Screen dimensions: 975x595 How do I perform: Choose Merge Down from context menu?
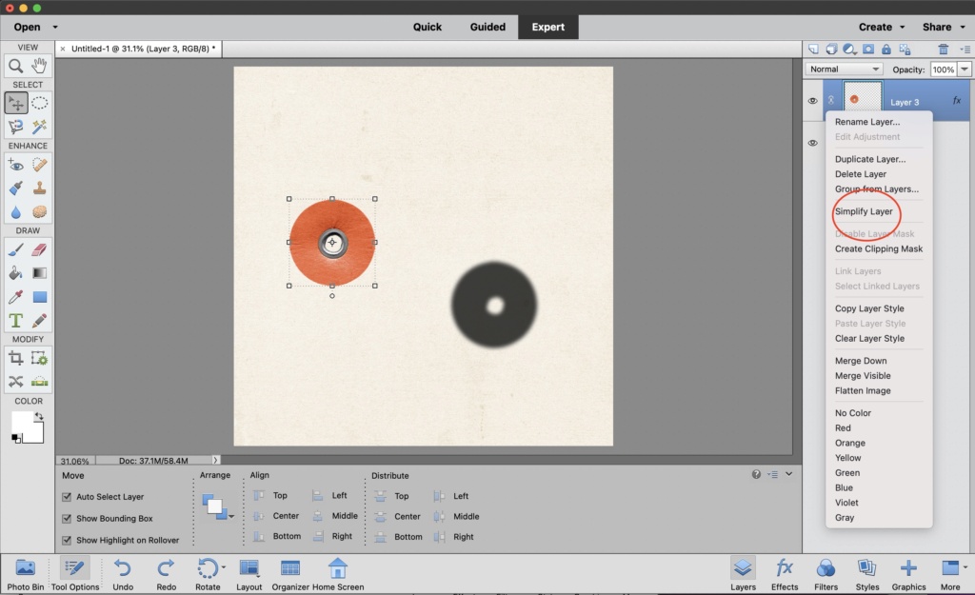861,361
